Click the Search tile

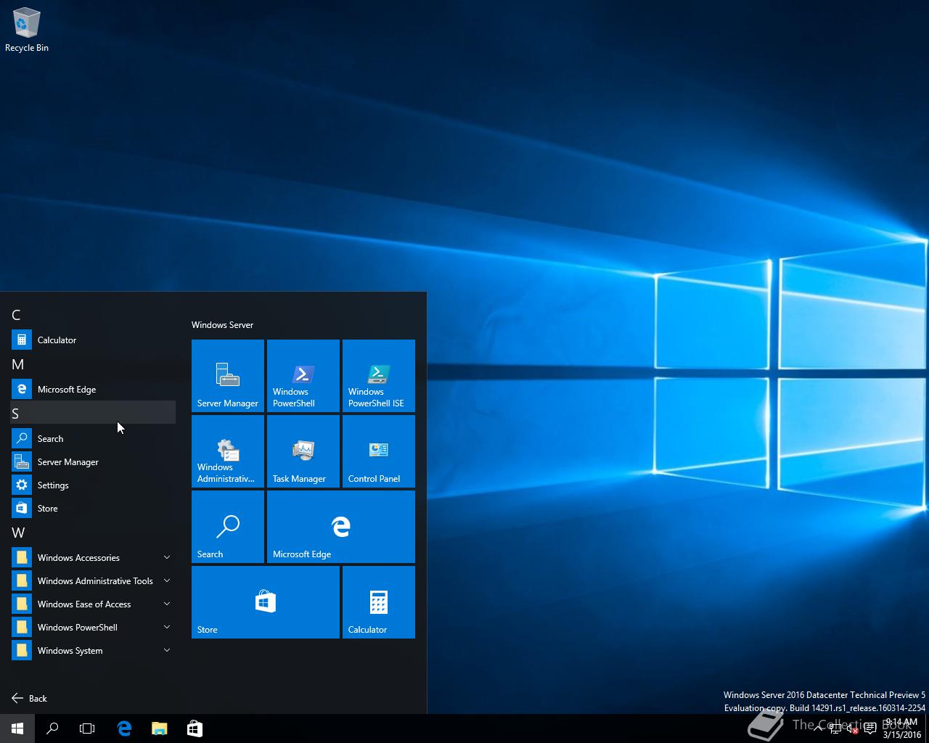(x=228, y=527)
